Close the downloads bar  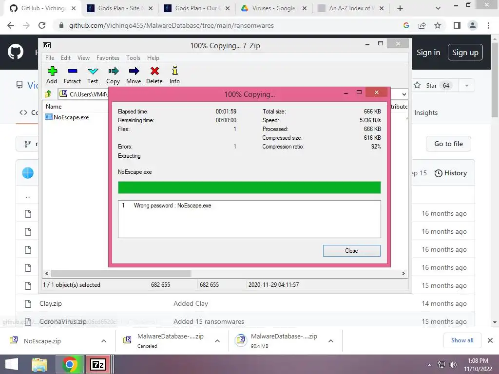tap(490, 340)
